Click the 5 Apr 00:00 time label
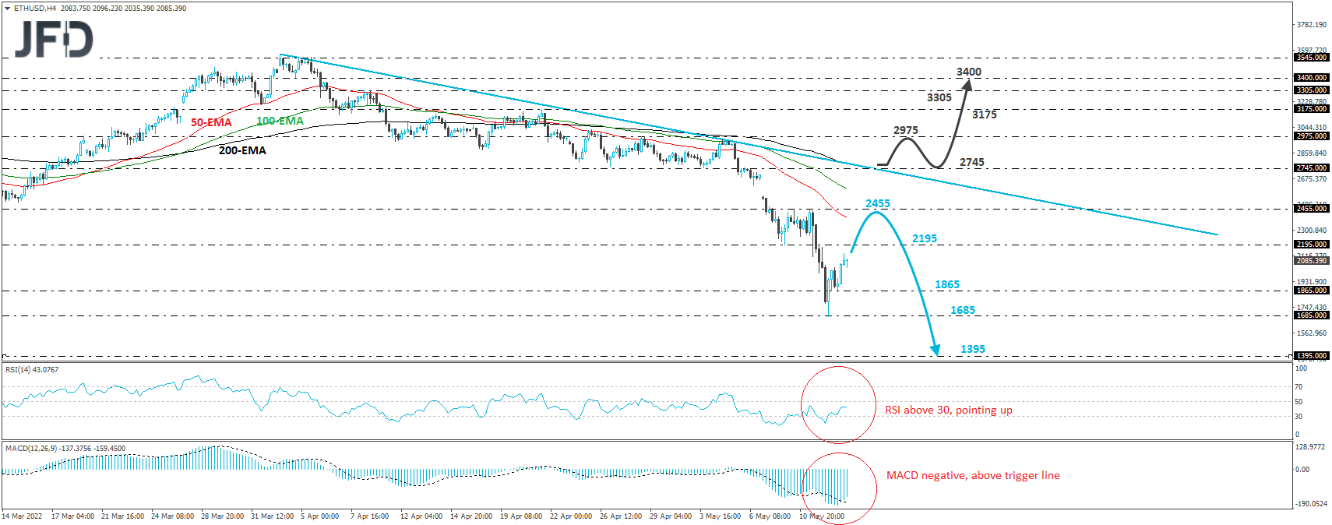The height and width of the screenshot is (525, 1332). [x=320, y=516]
